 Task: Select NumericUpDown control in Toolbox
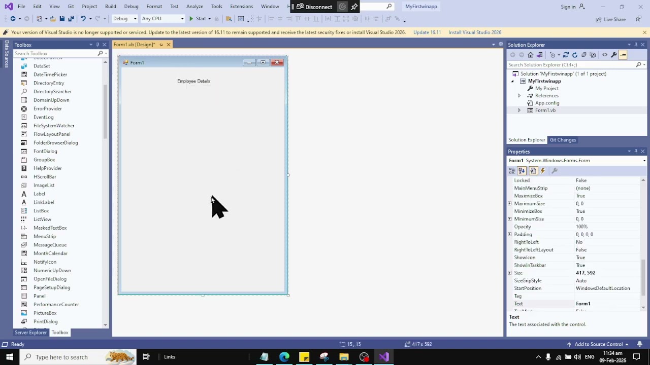(x=52, y=270)
